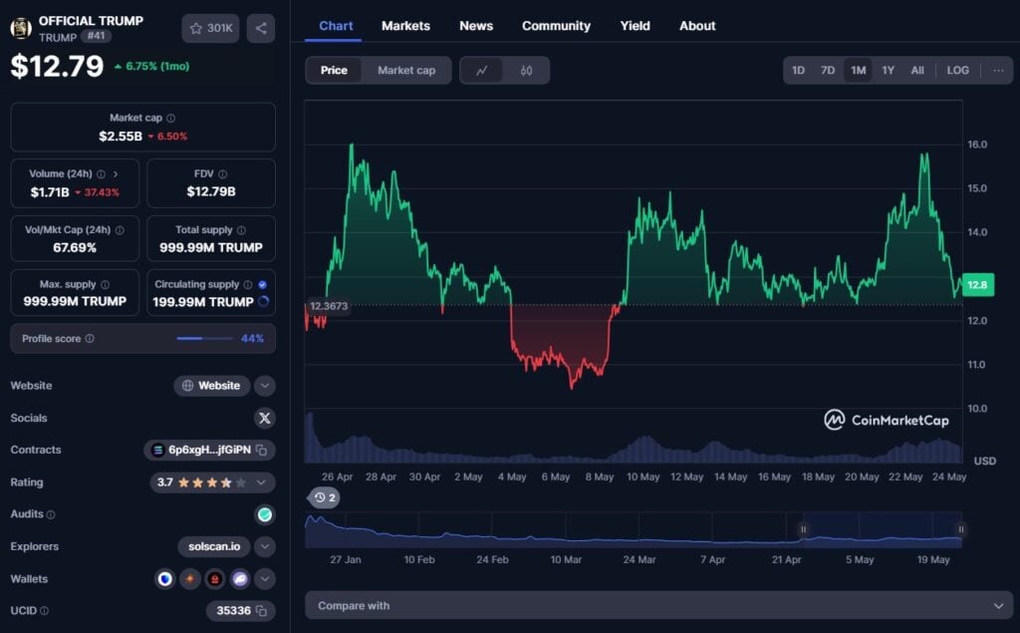Open solscan.io explorer link
Viewport: 1020px width, 633px height.
coord(214,546)
